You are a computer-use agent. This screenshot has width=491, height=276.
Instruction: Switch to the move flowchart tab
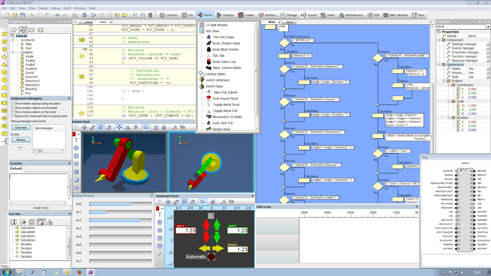289,22
